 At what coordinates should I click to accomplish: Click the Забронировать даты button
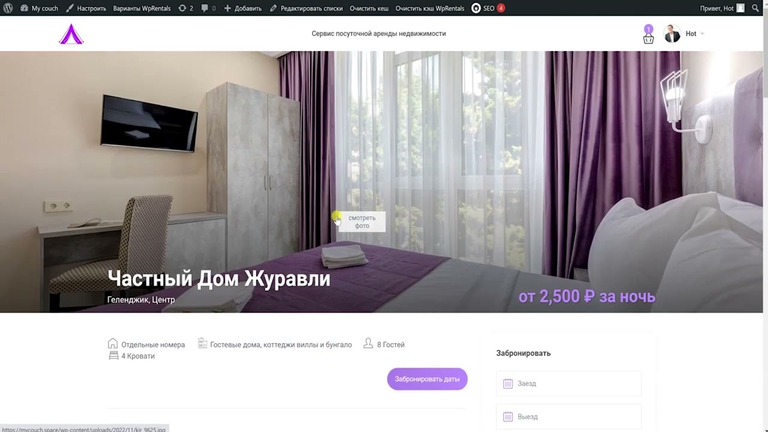pos(427,379)
